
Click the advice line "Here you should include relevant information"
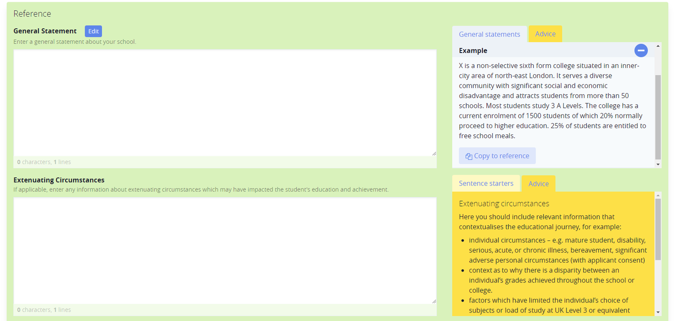540,222
